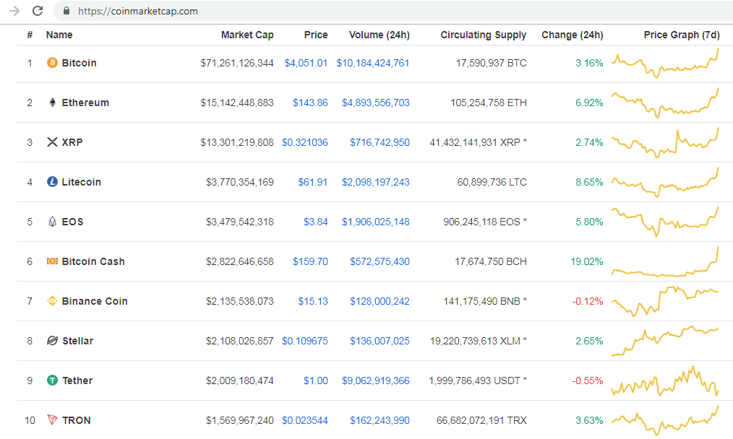Open XRP volume $716,742,950
Screen dimensions: 733x439
[x=380, y=142]
